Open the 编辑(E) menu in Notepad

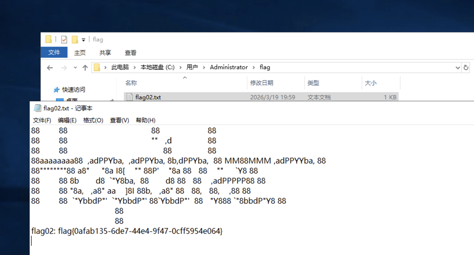click(67, 120)
